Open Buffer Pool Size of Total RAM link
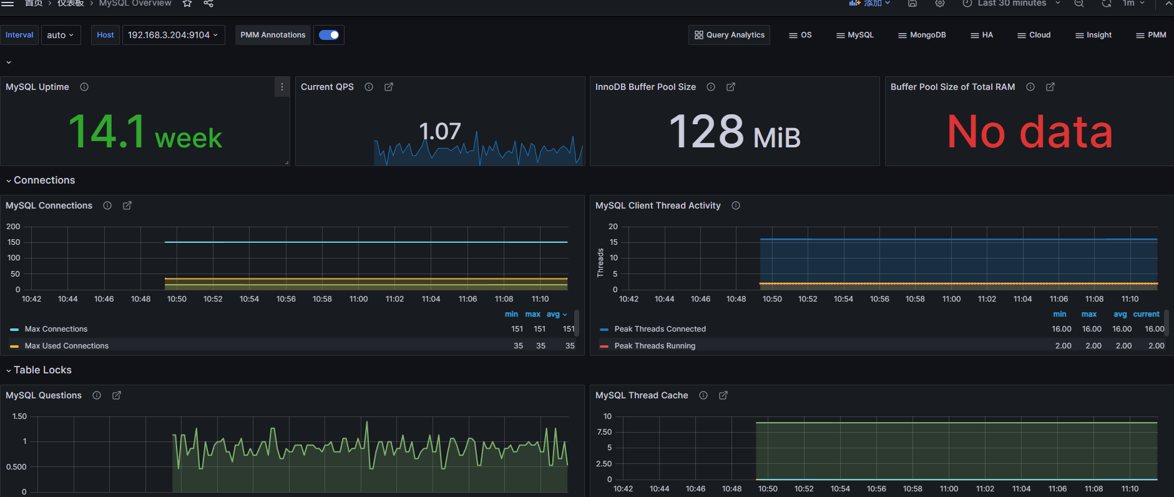The width and height of the screenshot is (1174, 497). 1050,87
